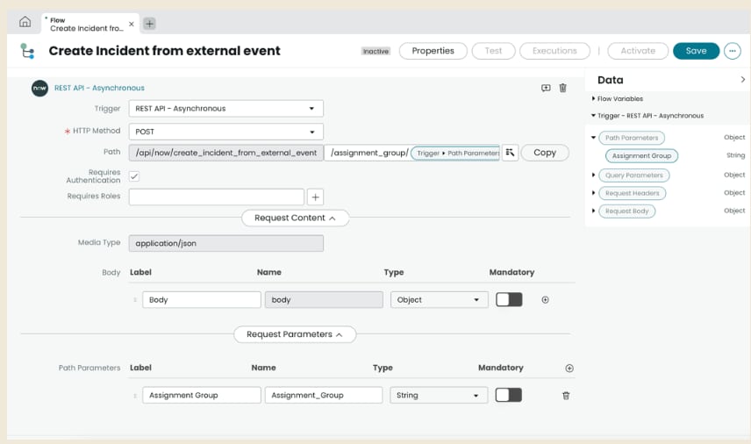Click the ServiceNow trigger logo icon

coord(39,88)
